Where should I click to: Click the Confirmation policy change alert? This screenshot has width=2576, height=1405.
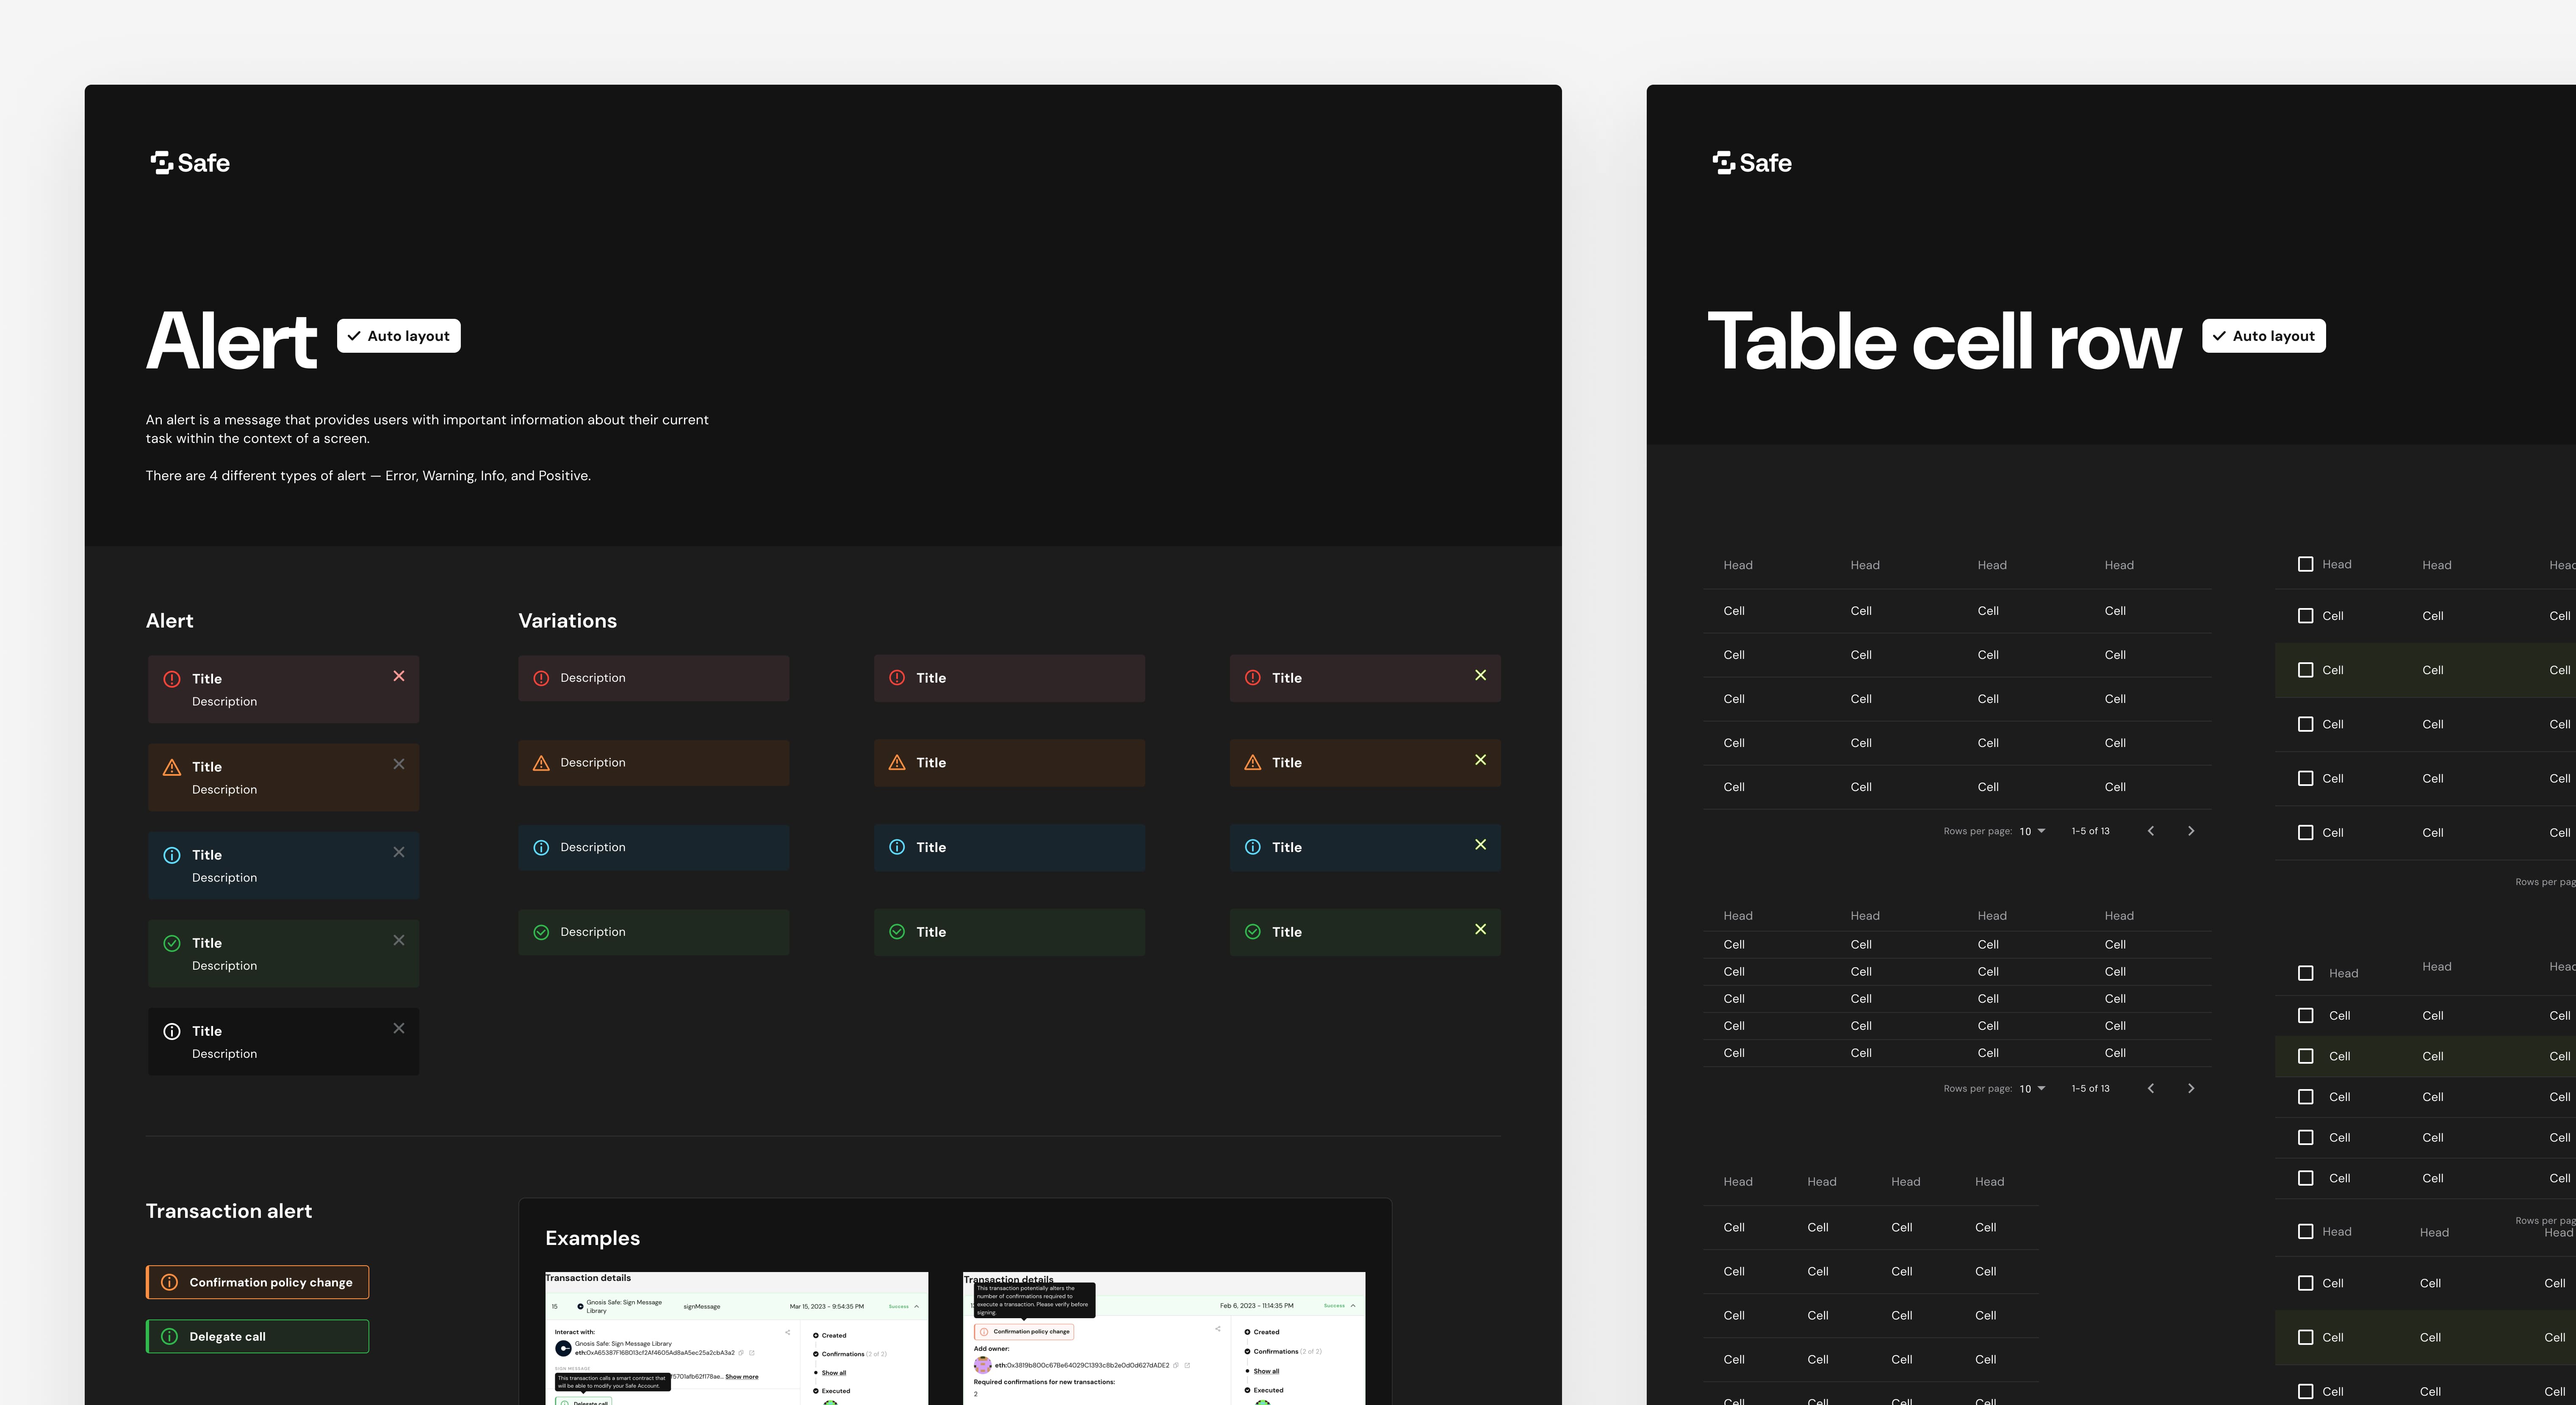coord(258,1282)
